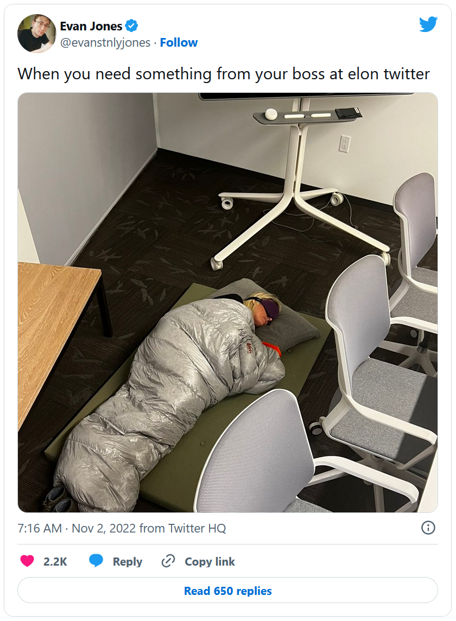The width and height of the screenshot is (456, 621).
Task: Click the Reply label text
Action: pyautogui.click(x=128, y=562)
